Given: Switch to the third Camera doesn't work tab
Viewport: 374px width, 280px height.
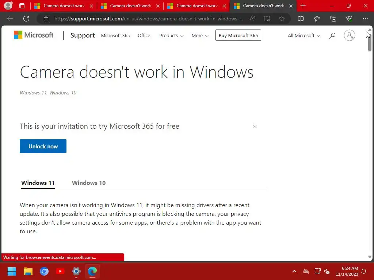Looking at the screenshot, I should pyautogui.click(x=197, y=6).
